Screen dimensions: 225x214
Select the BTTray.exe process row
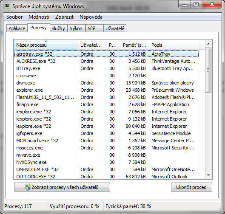pos(106,68)
